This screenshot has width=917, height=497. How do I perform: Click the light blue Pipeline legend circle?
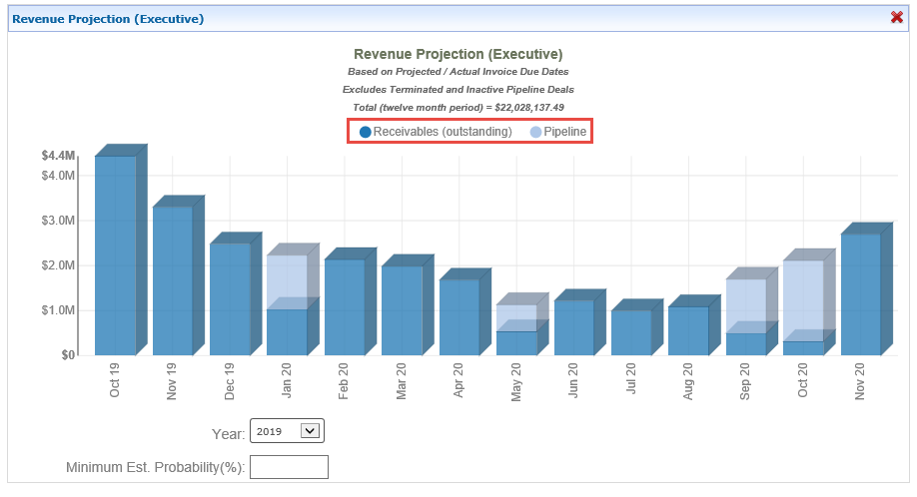(536, 132)
